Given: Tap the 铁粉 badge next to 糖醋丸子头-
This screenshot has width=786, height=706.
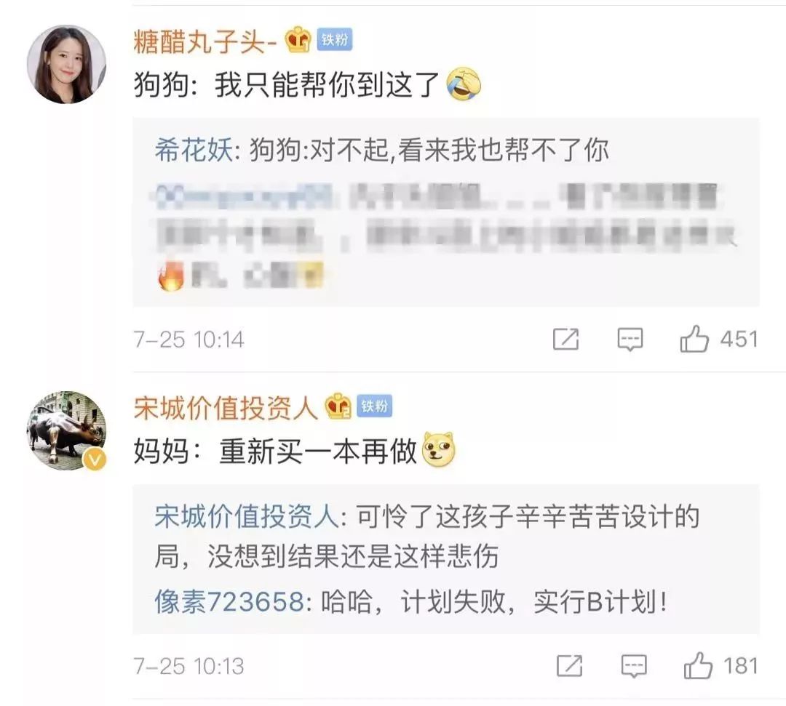Looking at the screenshot, I should coord(334,39).
